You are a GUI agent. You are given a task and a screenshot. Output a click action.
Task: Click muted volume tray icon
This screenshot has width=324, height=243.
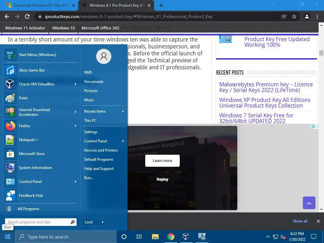click(x=283, y=237)
